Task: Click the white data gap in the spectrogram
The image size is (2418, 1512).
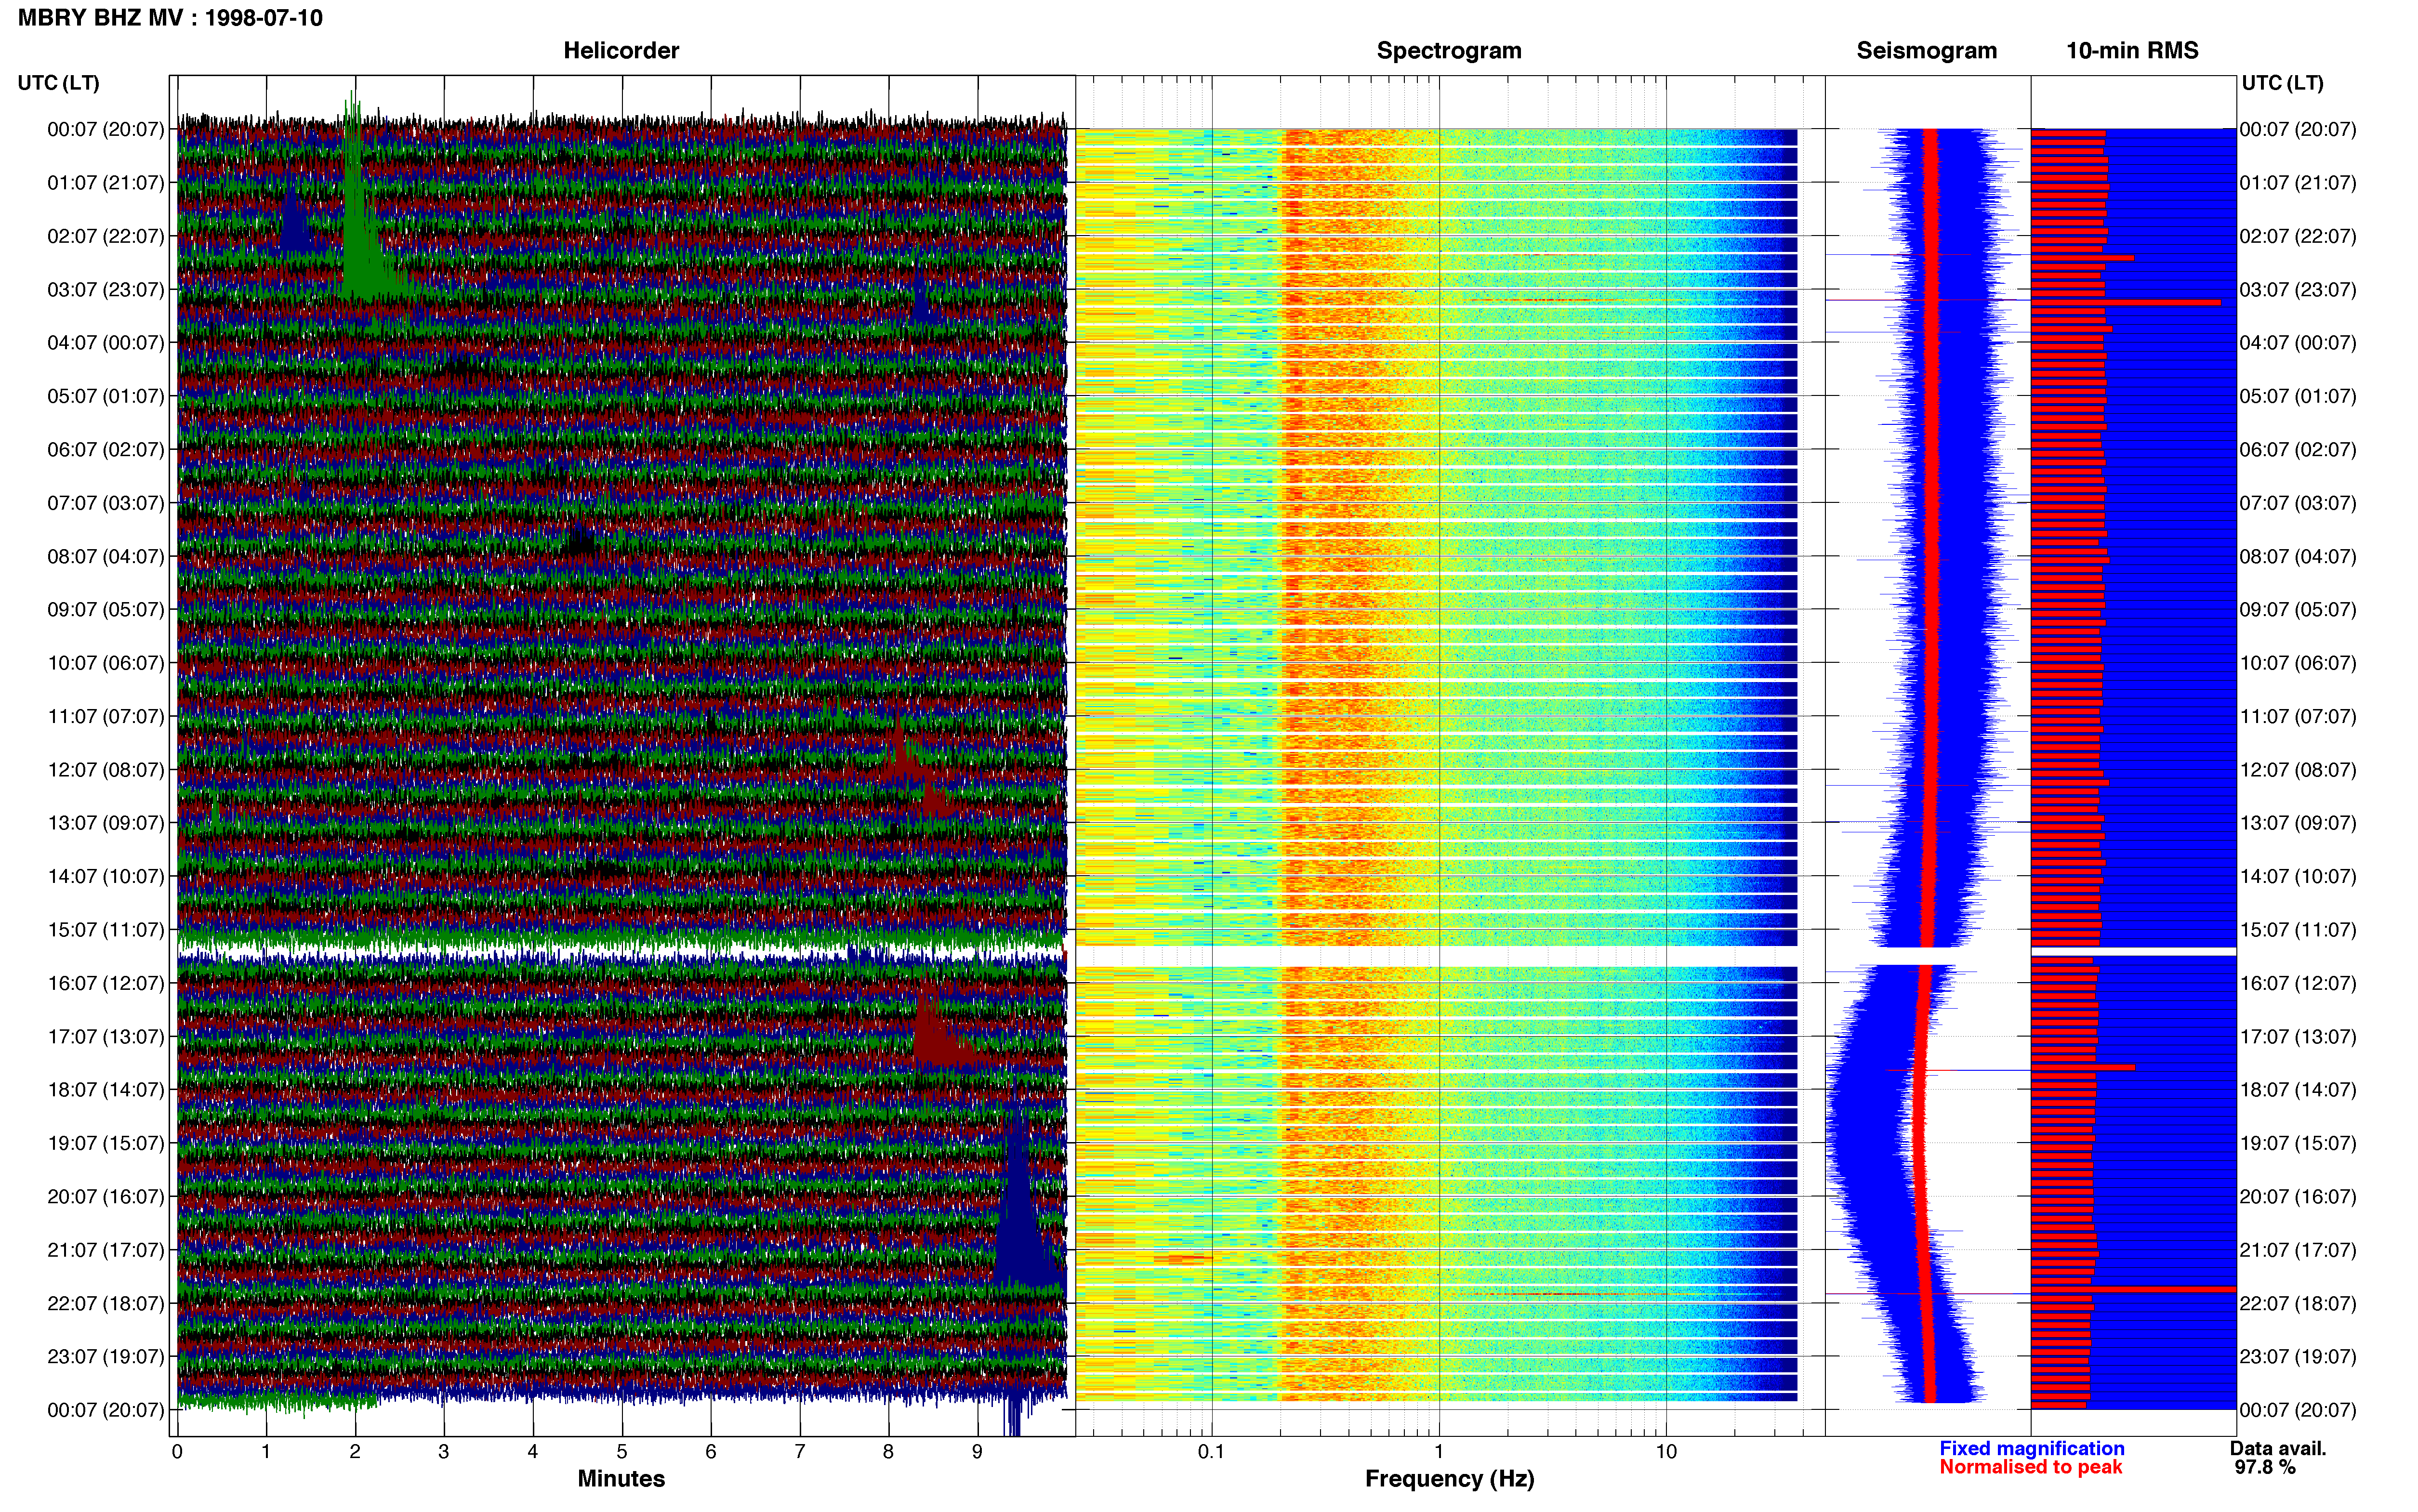Action: (x=1437, y=956)
